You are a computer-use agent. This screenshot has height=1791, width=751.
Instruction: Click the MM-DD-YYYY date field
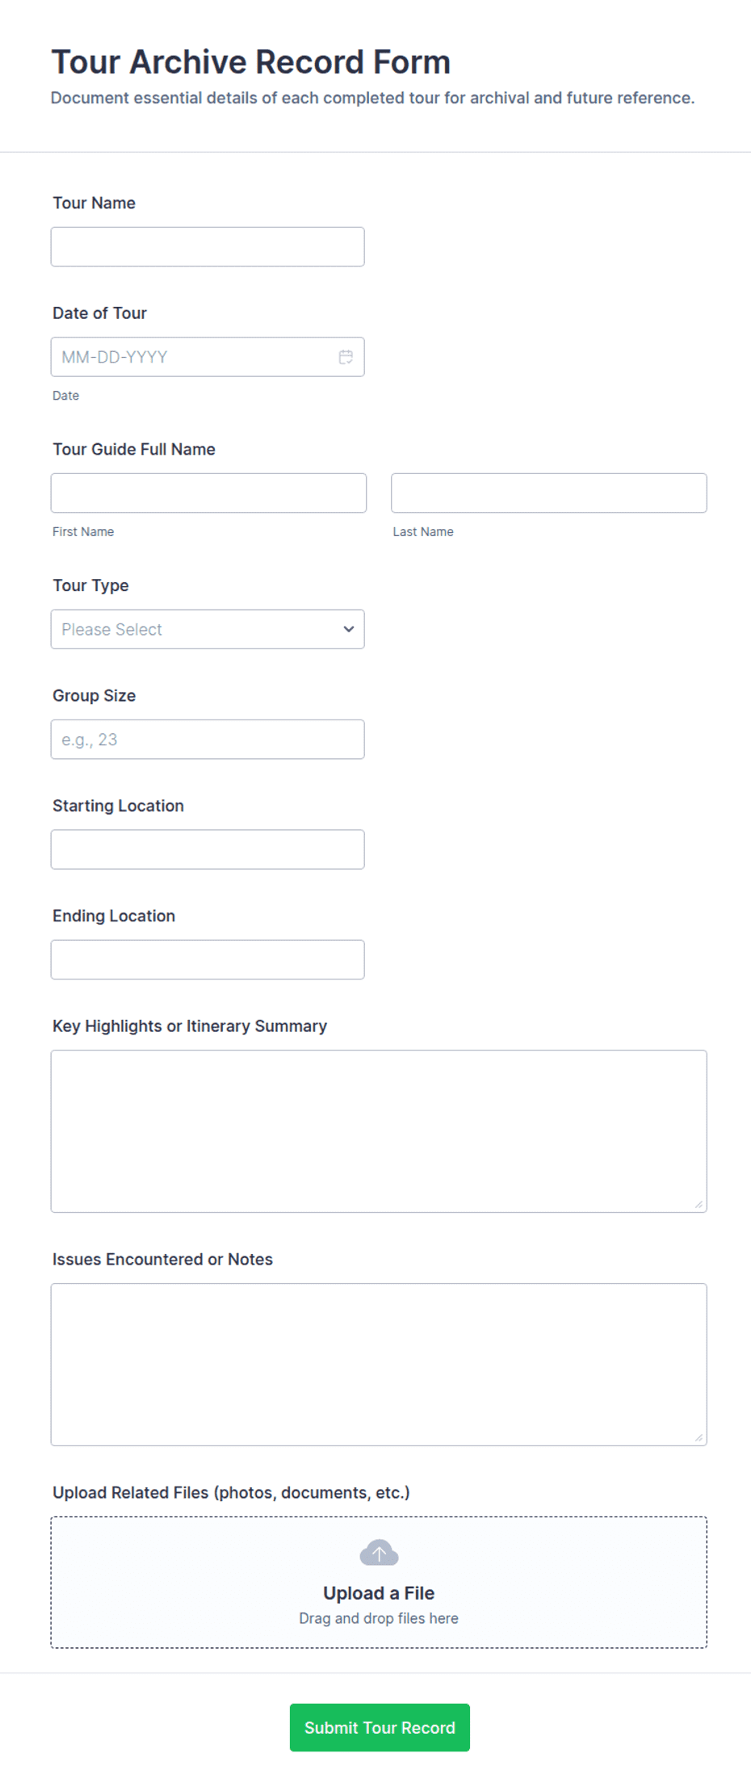(208, 357)
